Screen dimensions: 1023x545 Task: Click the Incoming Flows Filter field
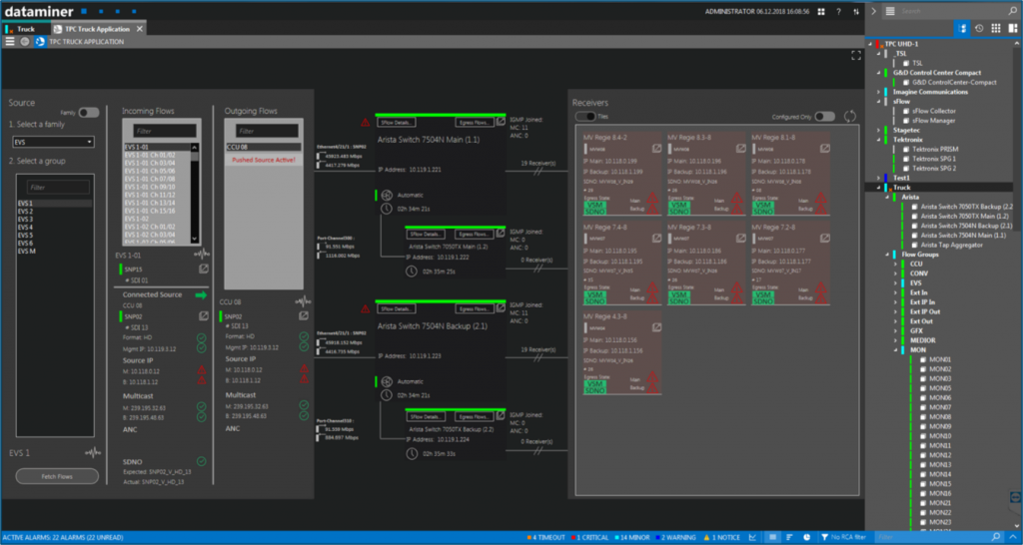click(x=165, y=131)
